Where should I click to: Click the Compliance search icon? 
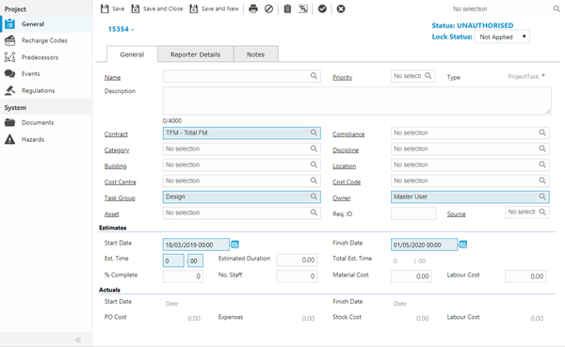[x=542, y=133]
